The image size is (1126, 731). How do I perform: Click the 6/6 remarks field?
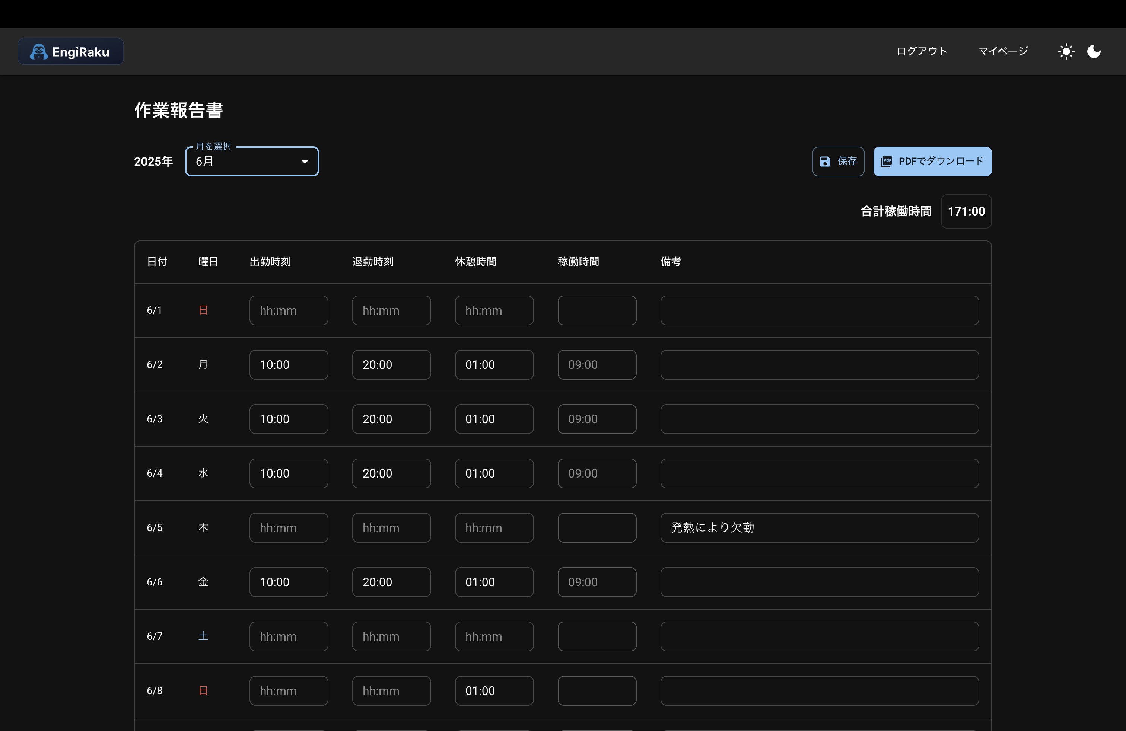pyautogui.click(x=820, y=582)
